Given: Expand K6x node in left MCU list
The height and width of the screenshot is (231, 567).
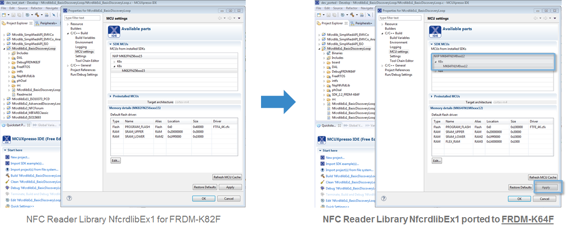Looking at the screenshot, I should (115, 62).
